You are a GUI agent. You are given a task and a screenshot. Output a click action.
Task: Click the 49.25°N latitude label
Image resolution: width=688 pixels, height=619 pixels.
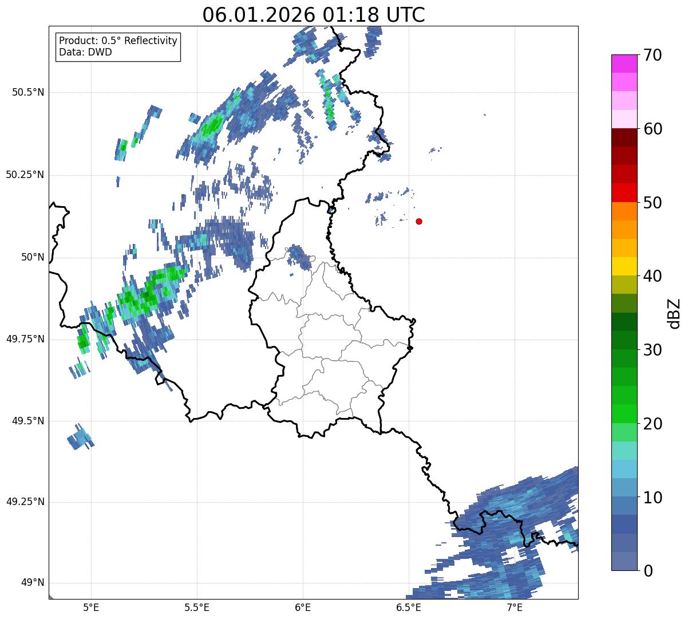coord(25,502)
